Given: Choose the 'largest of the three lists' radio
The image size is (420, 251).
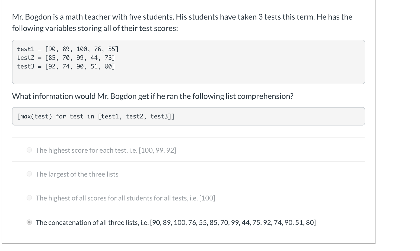Looking at the screenshot, I should pyautogui.click(x=29, y=174).
